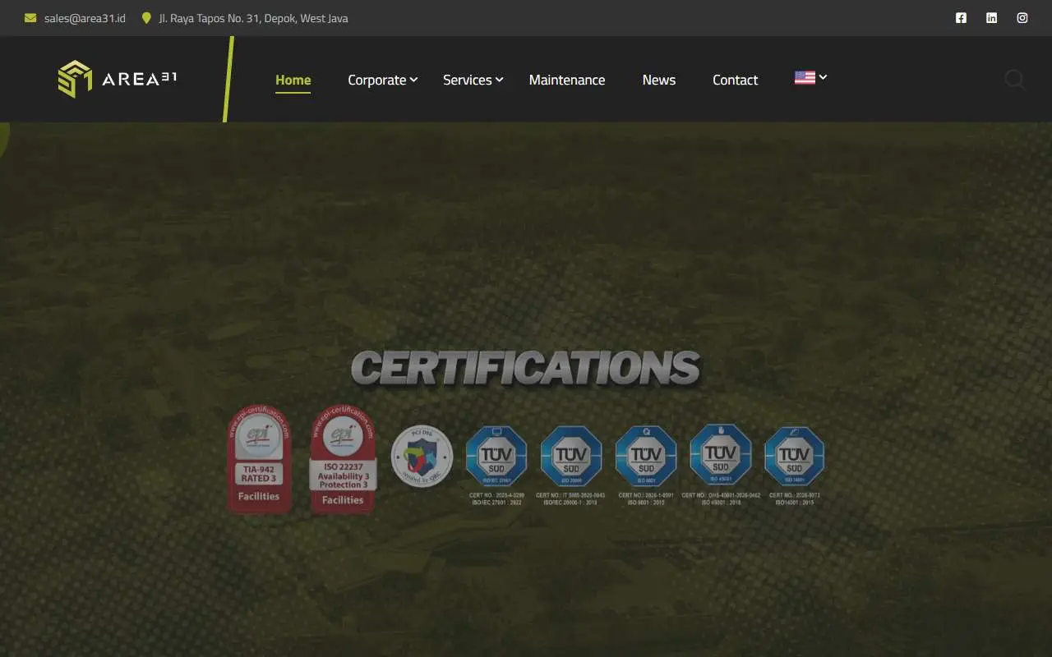The width and height of the screenshot is (1052, 657).
Task: Click the CERTIFICATIONS heading
Action: click(x=526, y=368)
